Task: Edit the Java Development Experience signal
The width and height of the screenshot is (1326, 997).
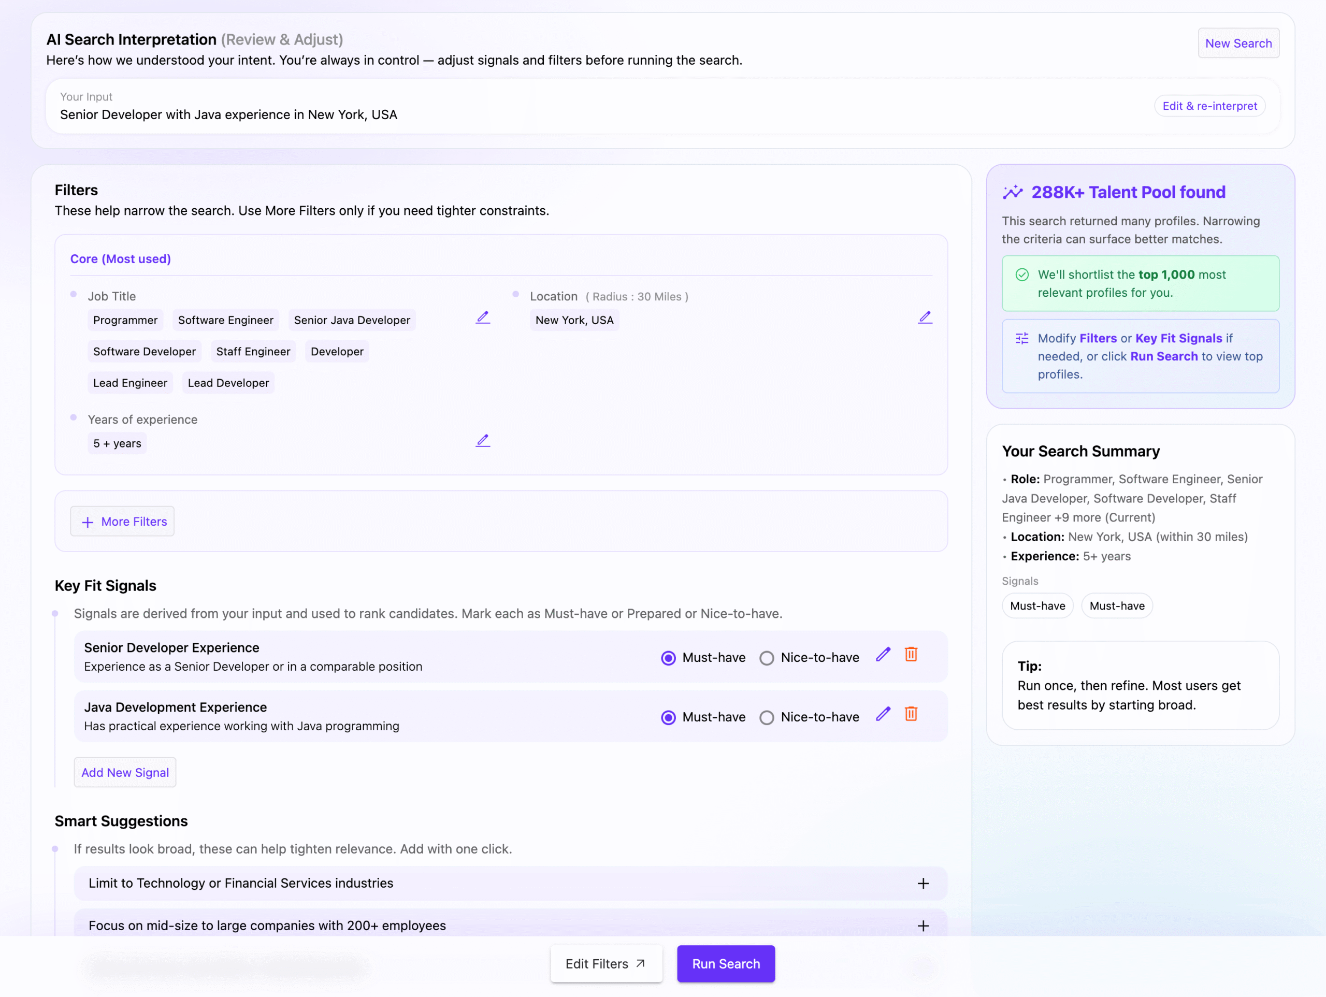Action: coord(883,714)
